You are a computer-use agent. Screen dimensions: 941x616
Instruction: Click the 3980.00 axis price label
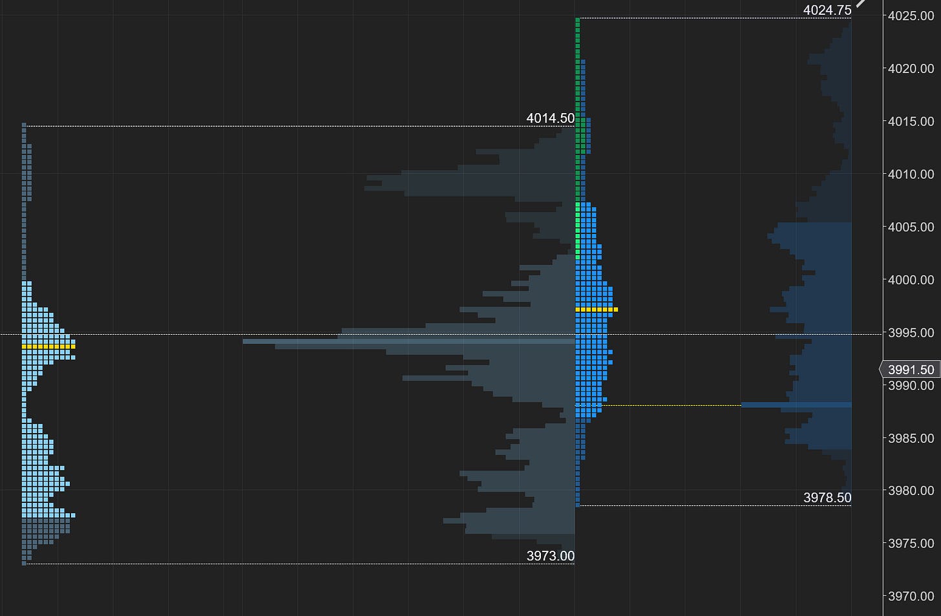pos(911,491)
